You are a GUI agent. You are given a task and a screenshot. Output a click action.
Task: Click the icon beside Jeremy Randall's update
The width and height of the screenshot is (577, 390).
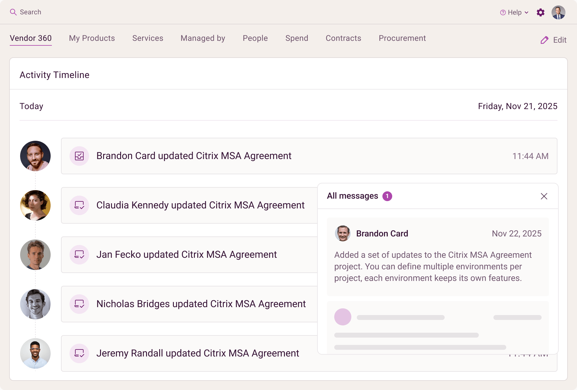(79, 353)
